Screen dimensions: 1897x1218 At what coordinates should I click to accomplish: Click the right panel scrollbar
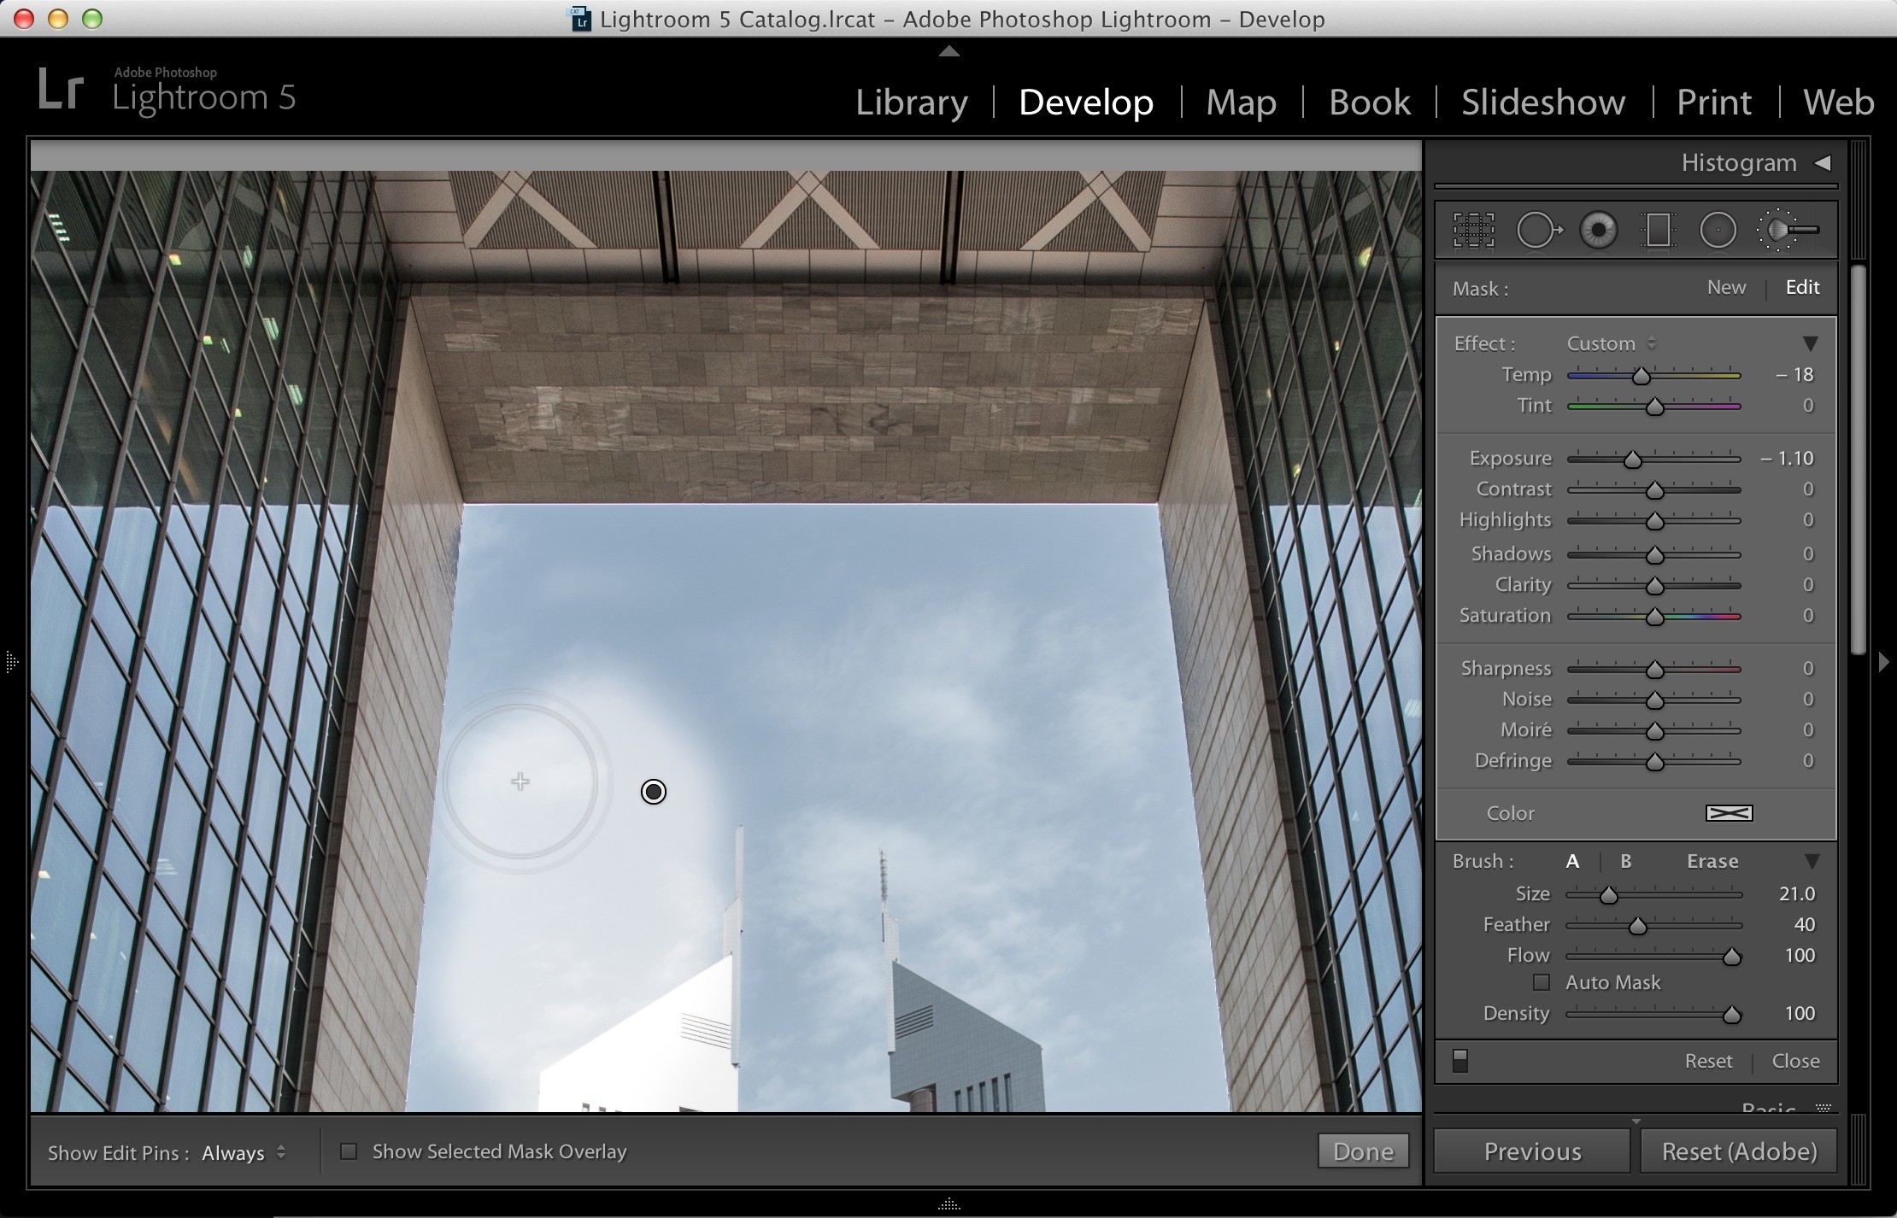coord(1858,461)
